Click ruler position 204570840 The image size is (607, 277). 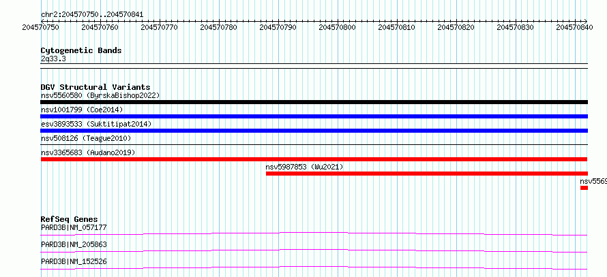coord(574,27)
